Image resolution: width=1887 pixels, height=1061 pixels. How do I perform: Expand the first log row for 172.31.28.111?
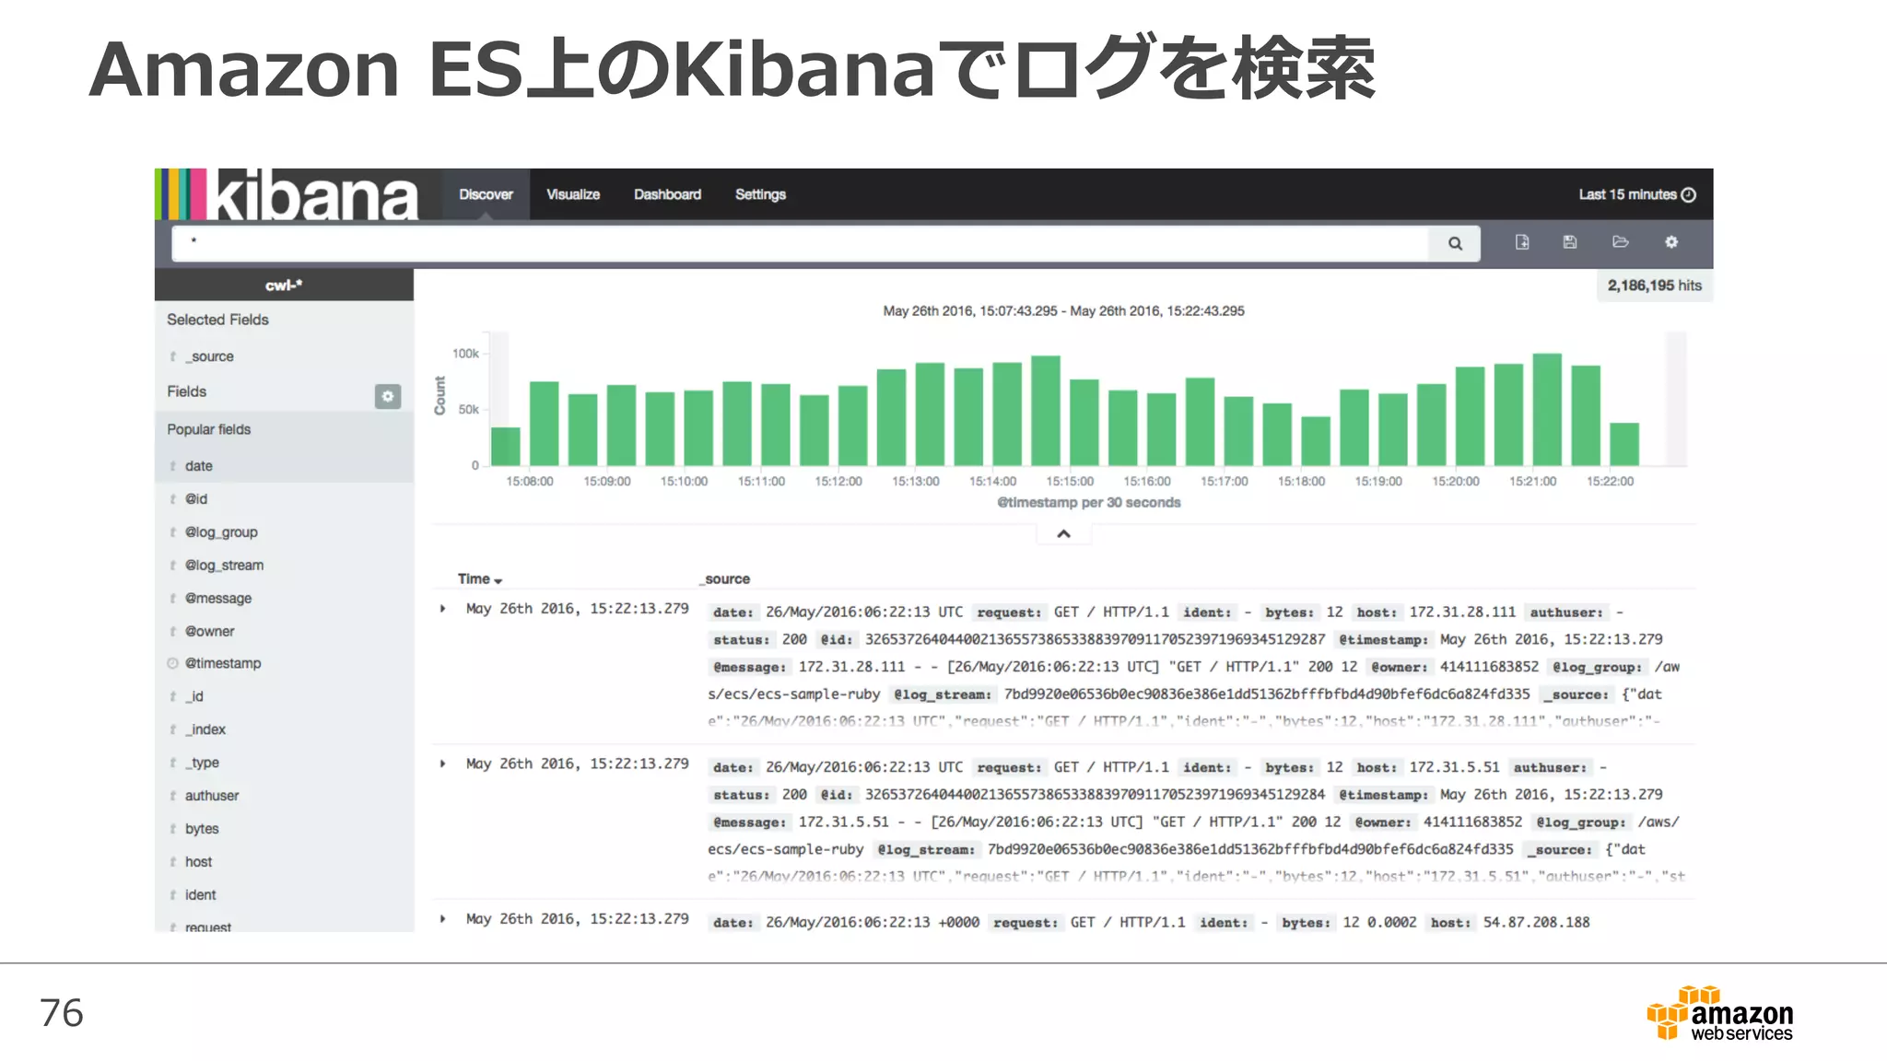coord(443,609)
